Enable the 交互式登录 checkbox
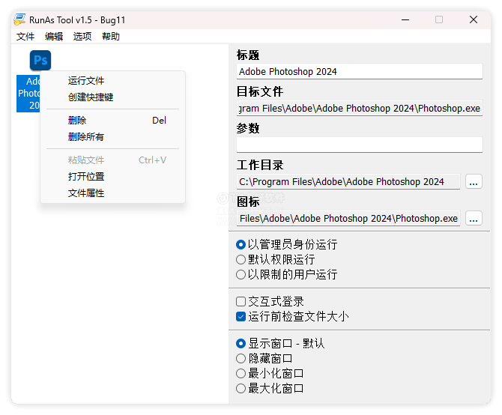 (x=241, y=301)
